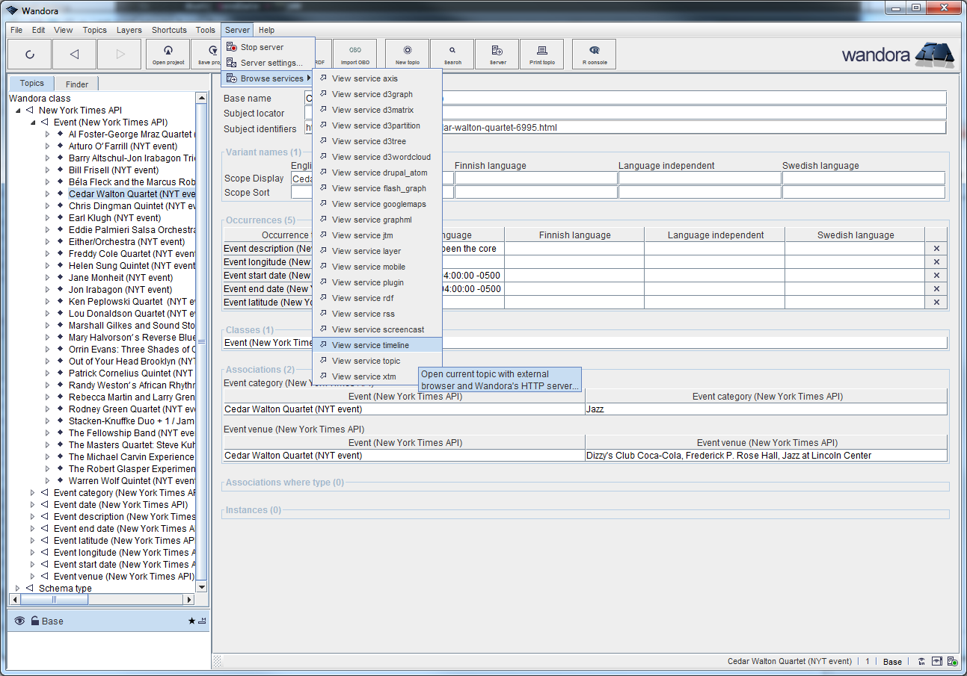The width and height of the screenshot is (967, 676).
Task: Click the New topic toolbar button
Action: pyautogui.click(x=407, y=54)
